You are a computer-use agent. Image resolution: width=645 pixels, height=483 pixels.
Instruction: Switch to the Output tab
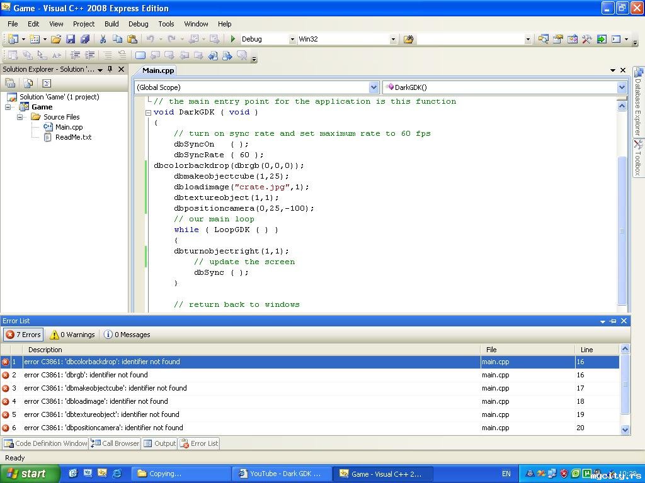(160, 443)
